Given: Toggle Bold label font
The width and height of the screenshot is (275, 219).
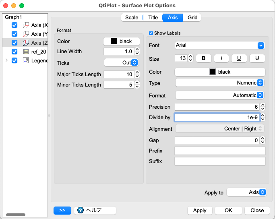Looking at the screenshot, I should tap(203, 58).
